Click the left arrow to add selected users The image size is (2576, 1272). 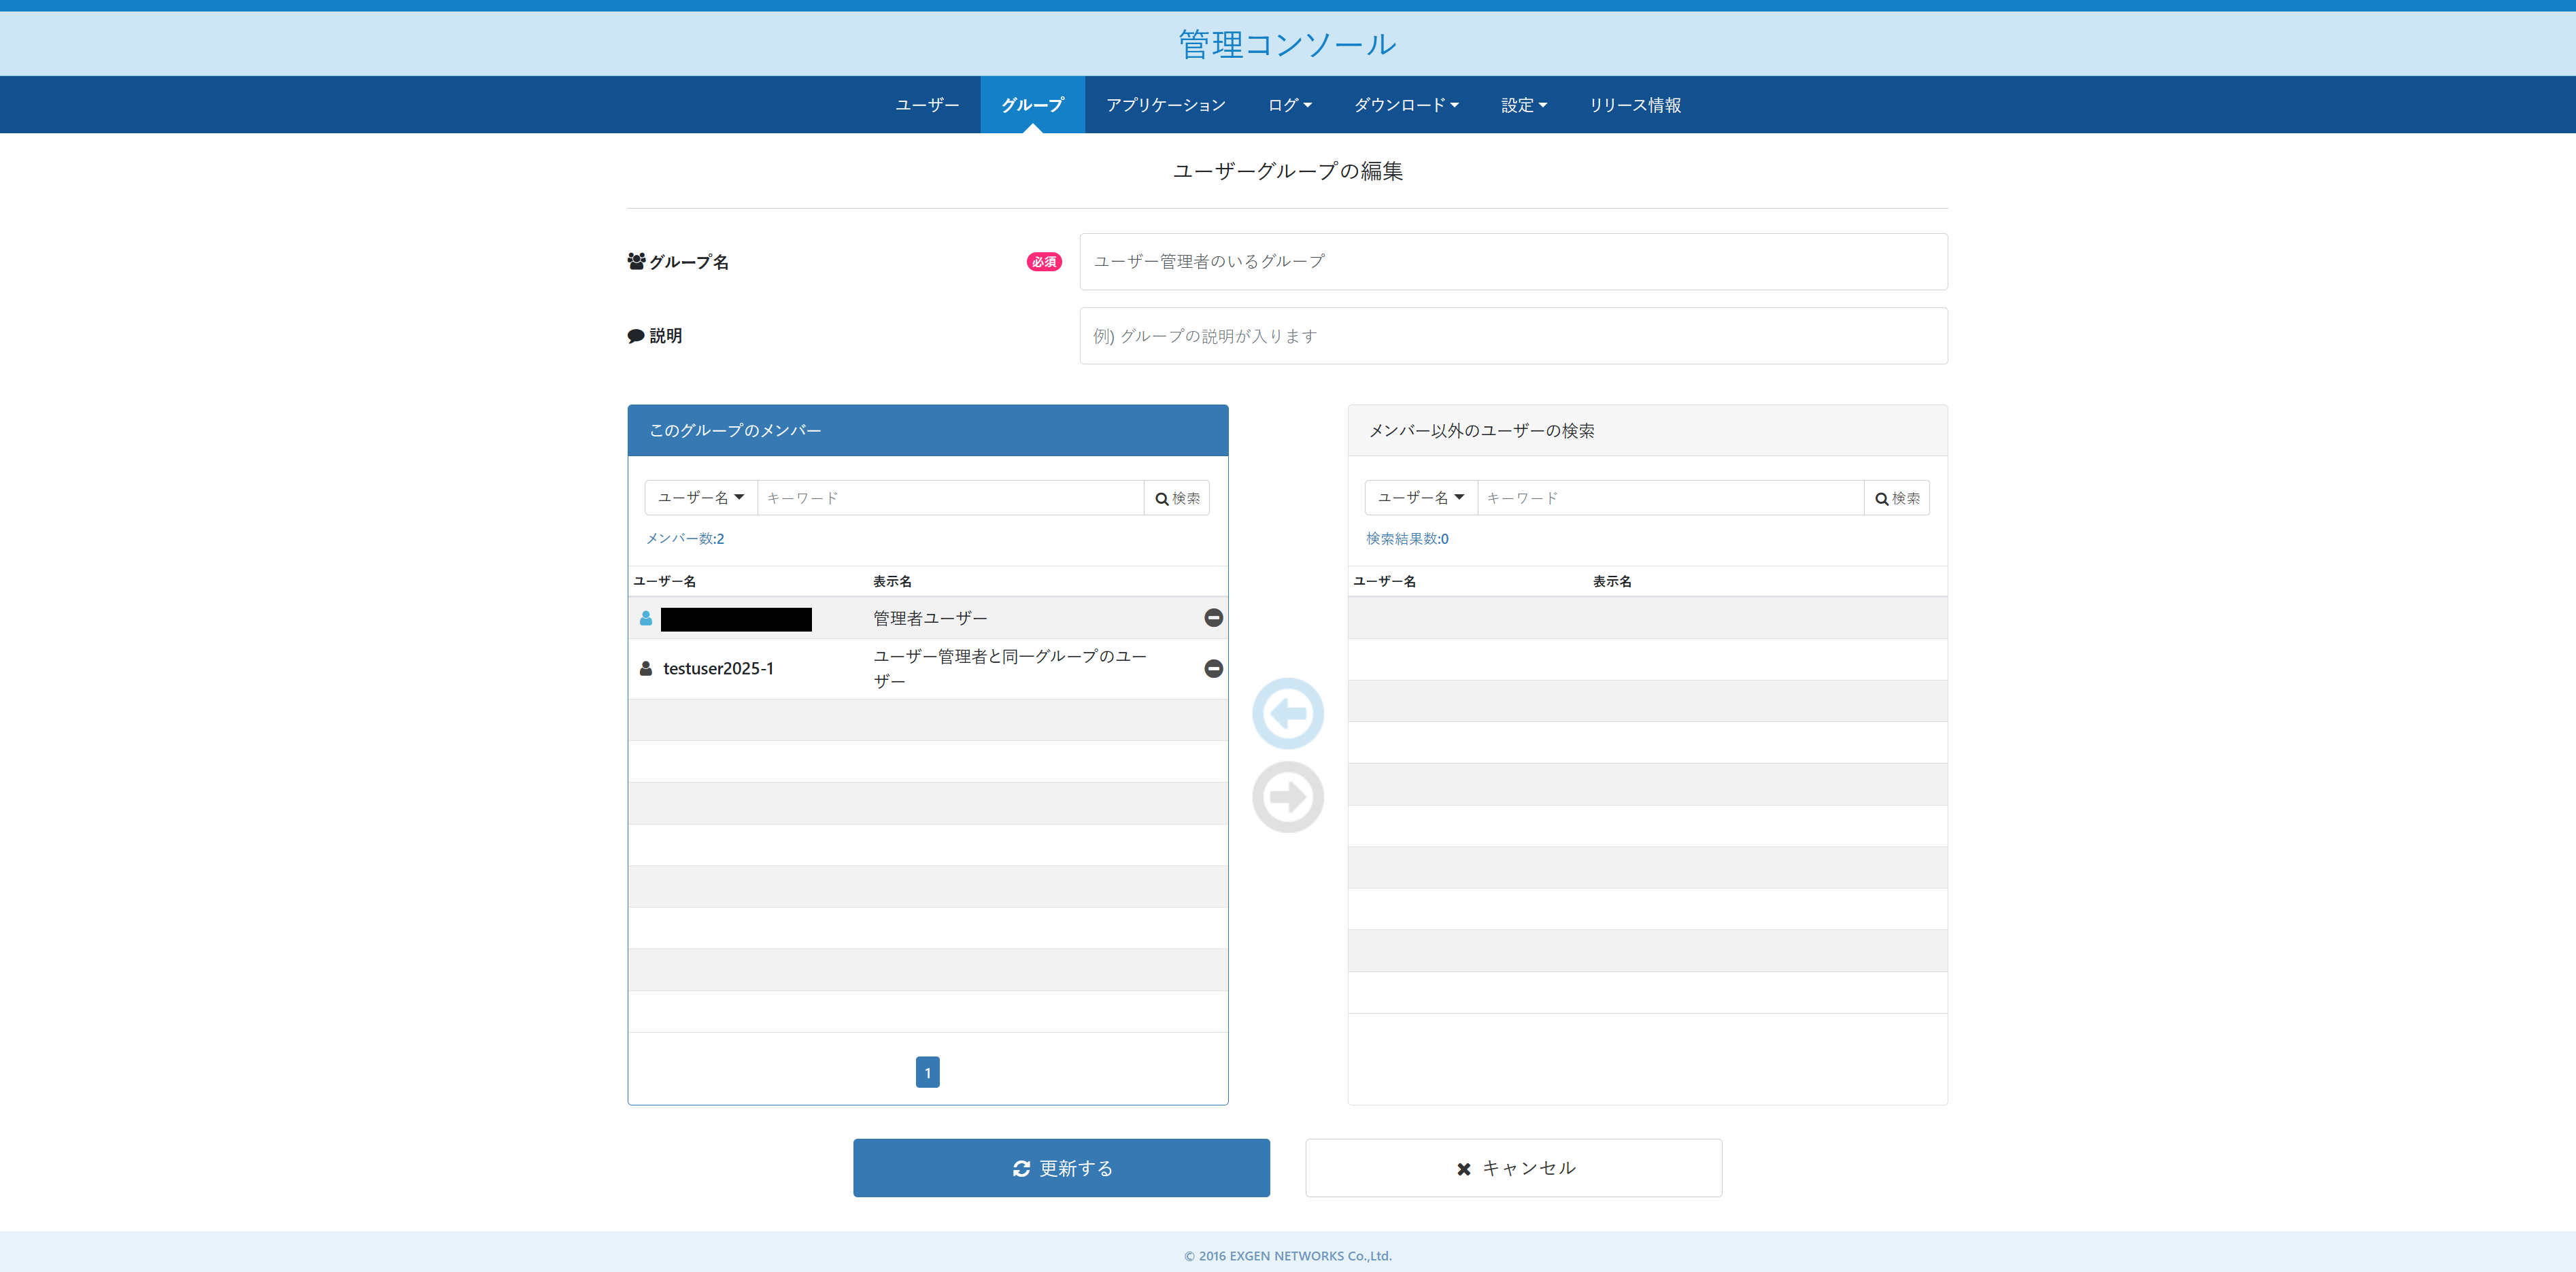pos(1287,713)
